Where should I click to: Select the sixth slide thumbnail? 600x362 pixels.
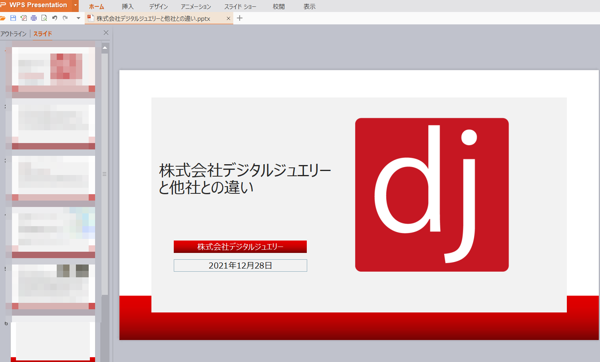(53, 342)
